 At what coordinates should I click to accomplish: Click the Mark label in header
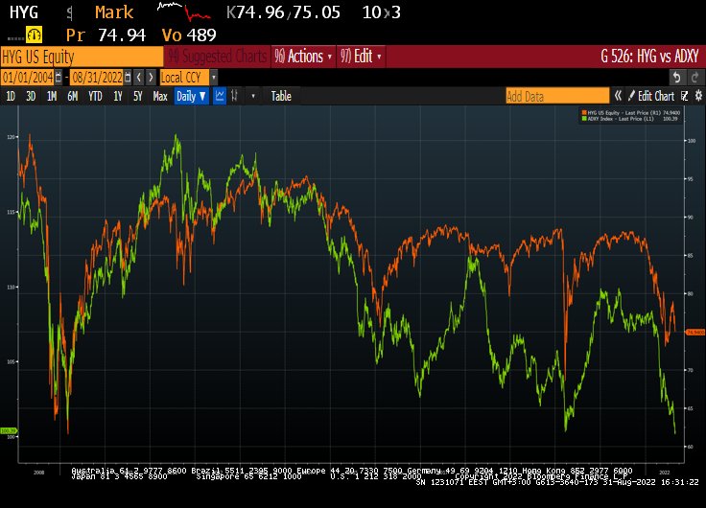pyautogui.click(x=114, y=12)
